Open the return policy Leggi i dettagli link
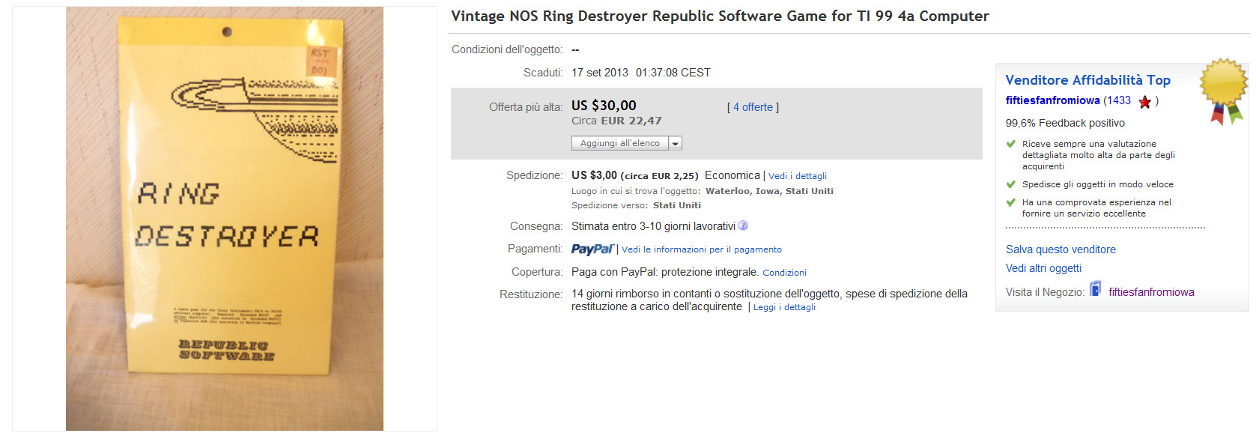This screenshot has width=1256, height=436. coord(784,307)
